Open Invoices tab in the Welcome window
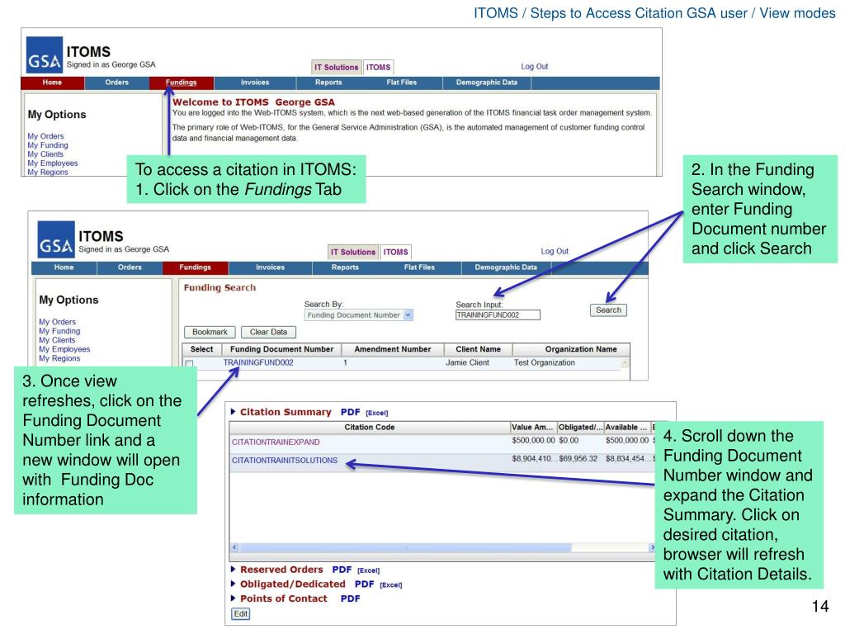The width and height of the screenshot is (845, 634). click(x=255, y=83)
